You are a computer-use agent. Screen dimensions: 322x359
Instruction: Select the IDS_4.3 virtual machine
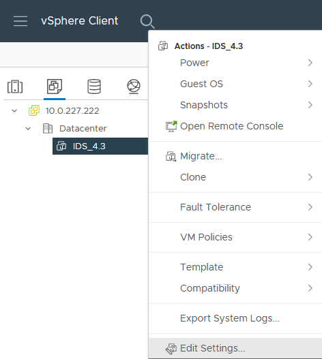100,146
